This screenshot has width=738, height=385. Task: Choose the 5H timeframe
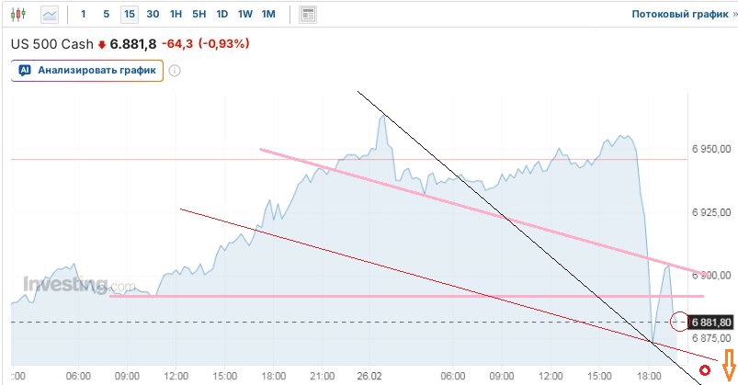coord(199,15)
